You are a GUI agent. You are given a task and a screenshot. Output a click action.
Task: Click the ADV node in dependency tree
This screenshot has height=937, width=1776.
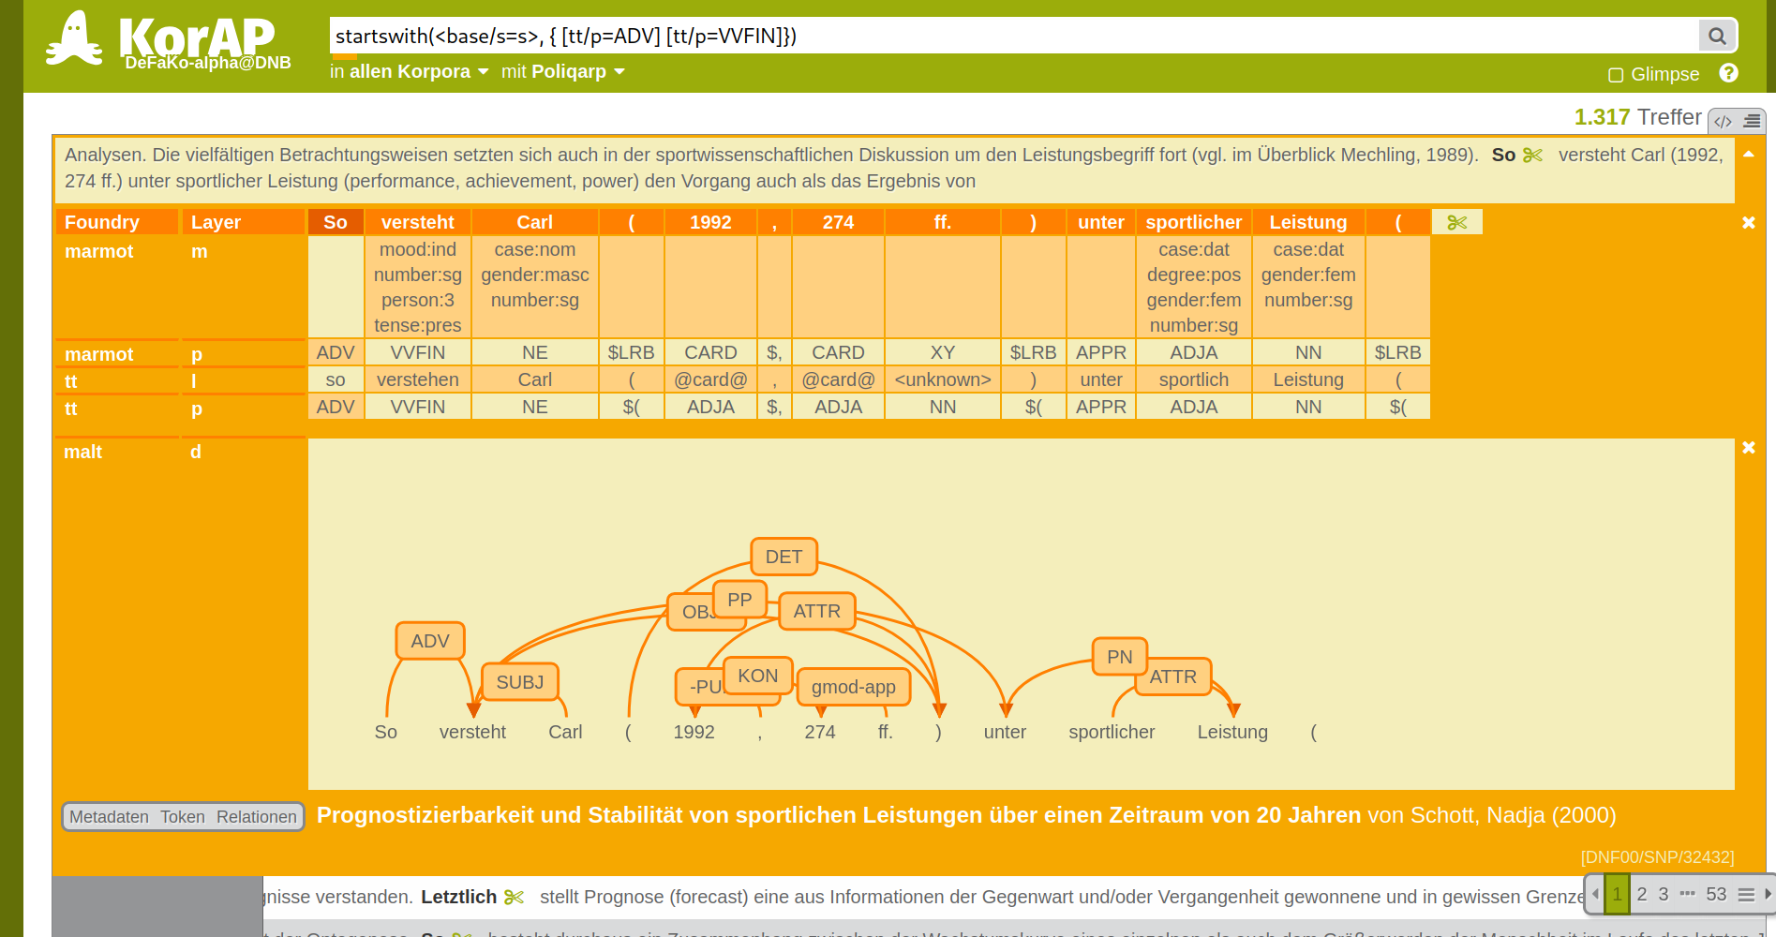[430, 641]
